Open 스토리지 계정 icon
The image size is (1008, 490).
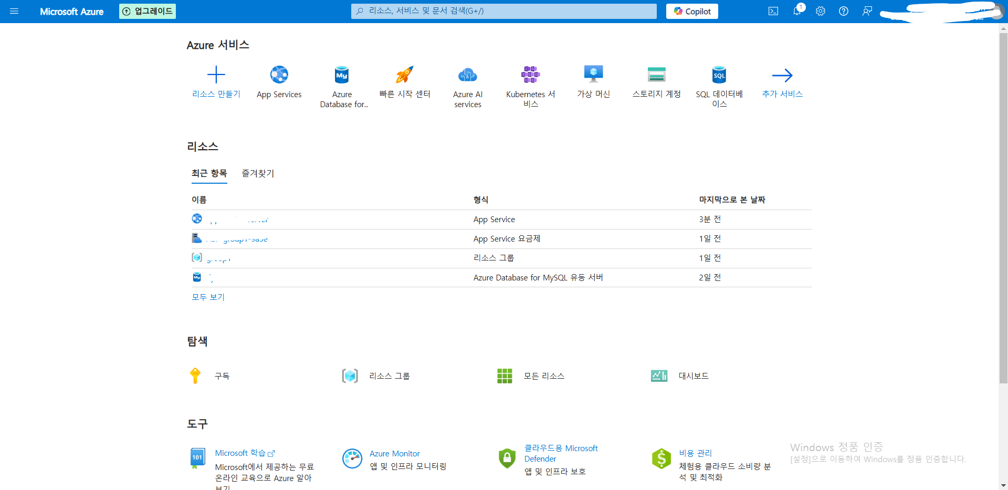pos(657,75)
